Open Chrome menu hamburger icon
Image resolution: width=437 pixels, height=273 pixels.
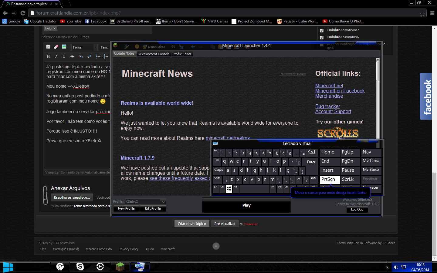432,13
